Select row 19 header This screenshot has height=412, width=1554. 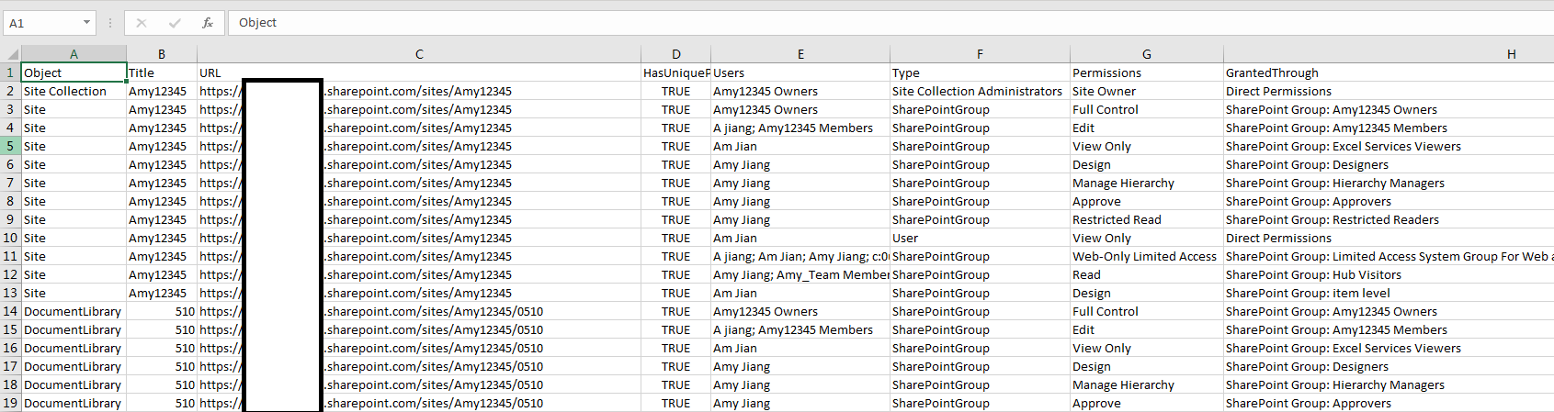tap(10, 403)
